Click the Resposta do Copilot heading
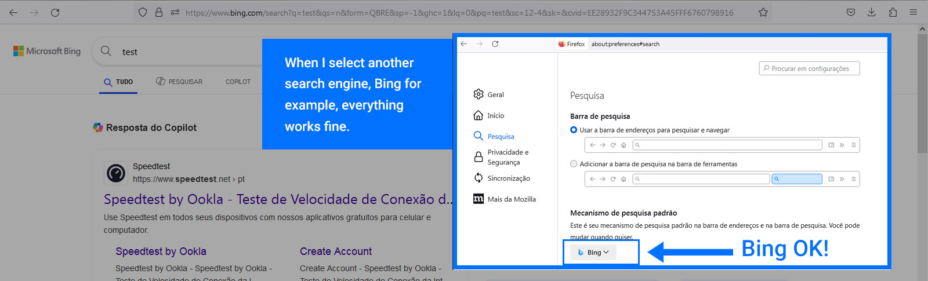This screenshot has width=928, height=281. click(x=151, y=127)
